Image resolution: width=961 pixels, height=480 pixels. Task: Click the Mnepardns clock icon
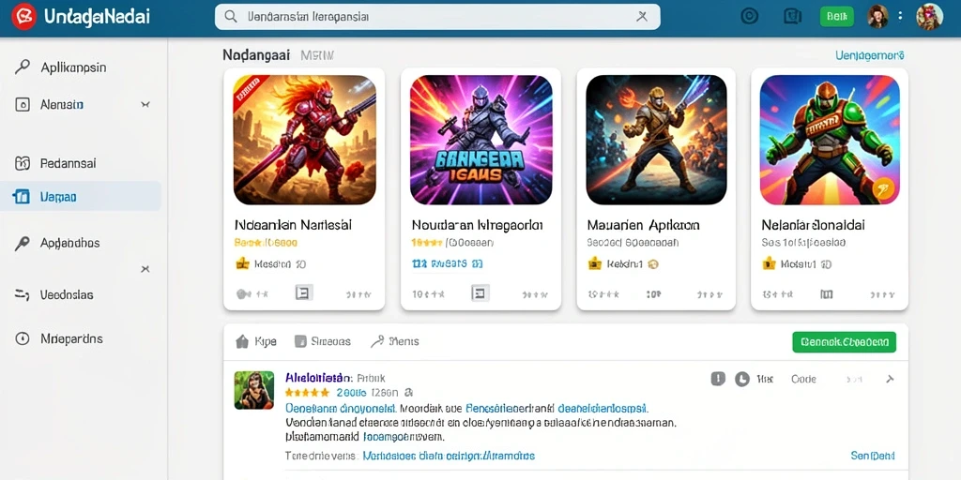[x=23, y=338]
